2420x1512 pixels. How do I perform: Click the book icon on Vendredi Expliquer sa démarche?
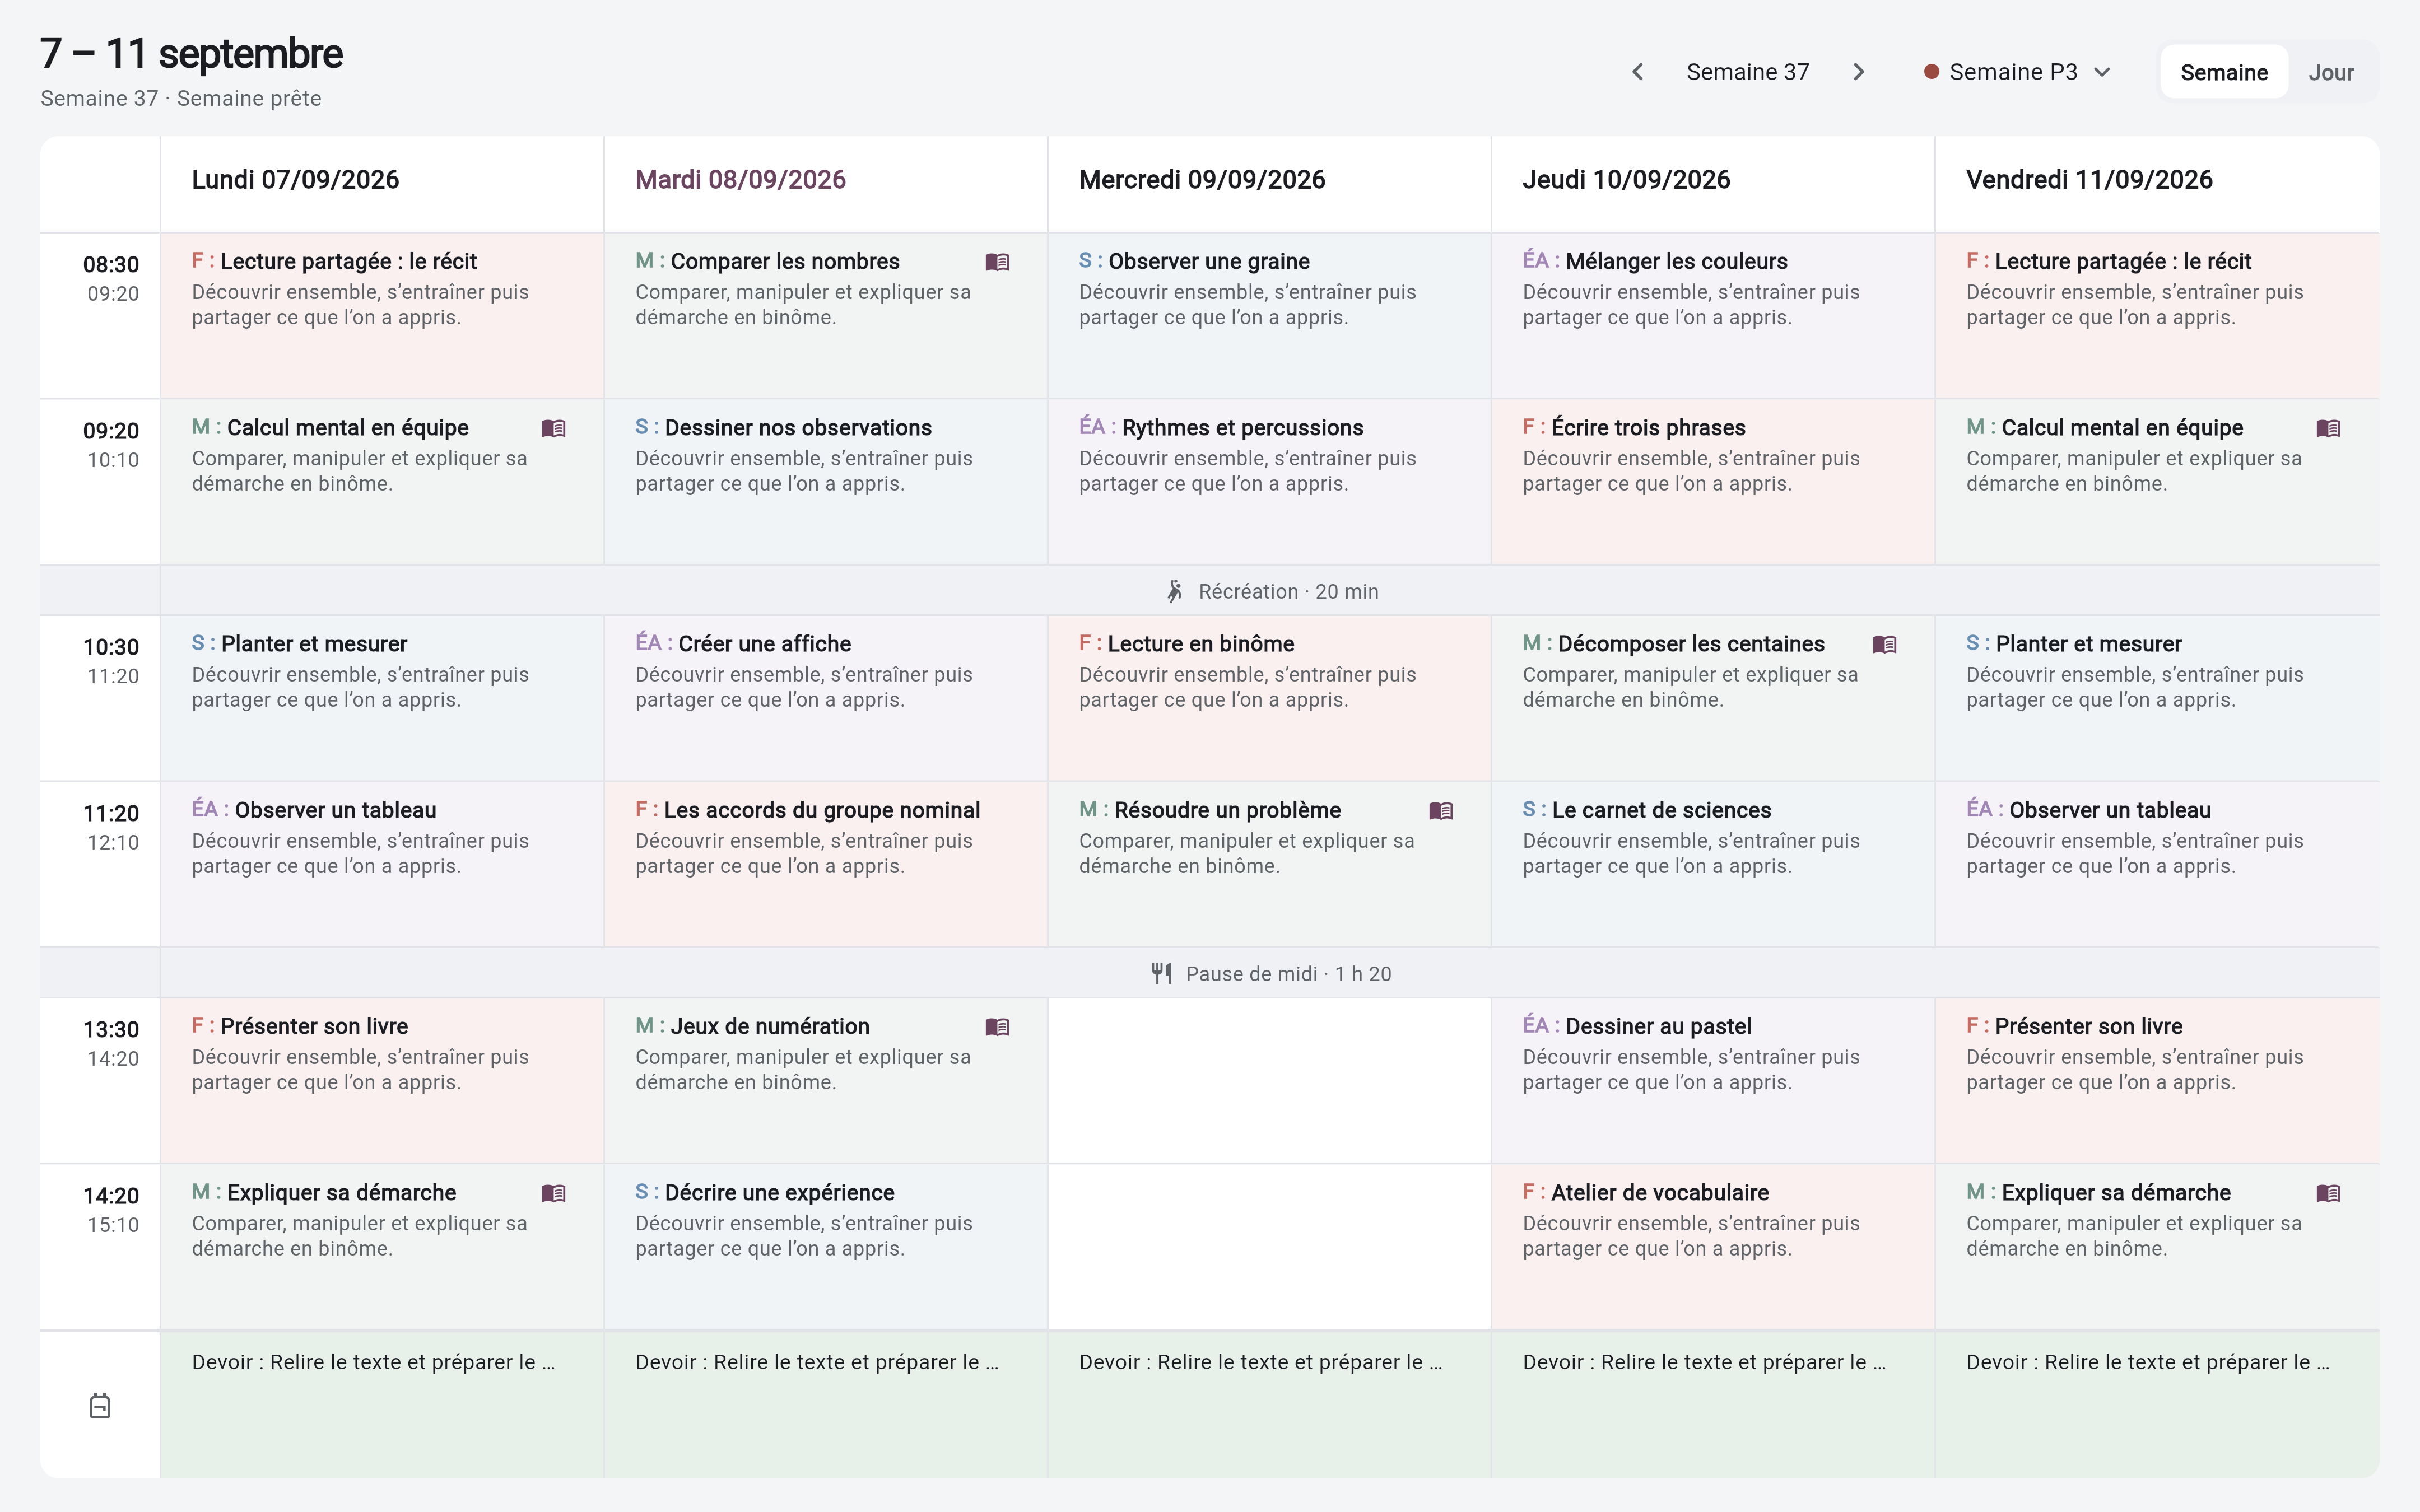[2328, 1193]
